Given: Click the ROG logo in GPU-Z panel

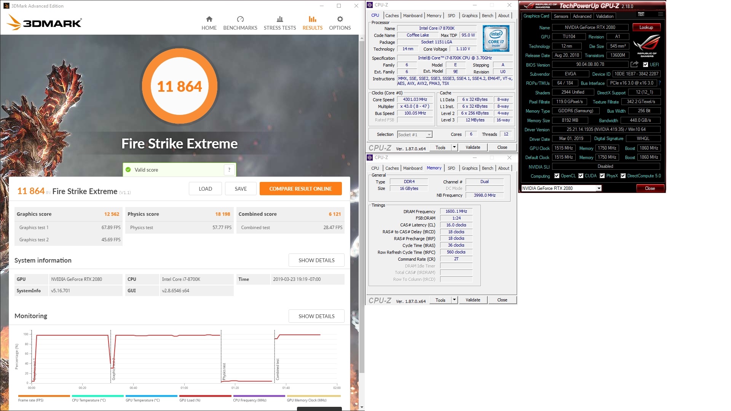Looking at the screenshot, I should coord(647,46).
